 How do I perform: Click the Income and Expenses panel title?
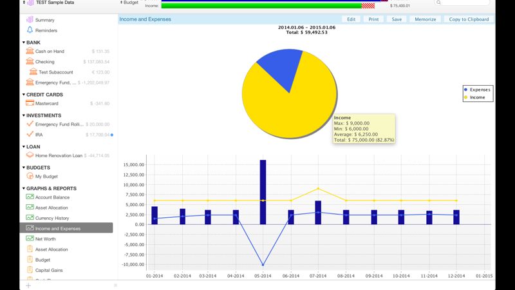[x=145, y=19]
